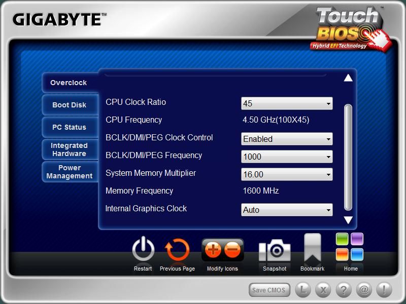
Task: Click the orange minus Modify Icons button
Action: click(x=232, y=249)
